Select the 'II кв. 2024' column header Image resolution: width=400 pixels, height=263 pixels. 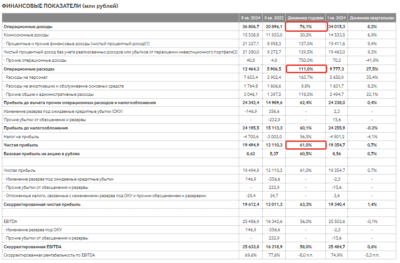tap(251, 18)
